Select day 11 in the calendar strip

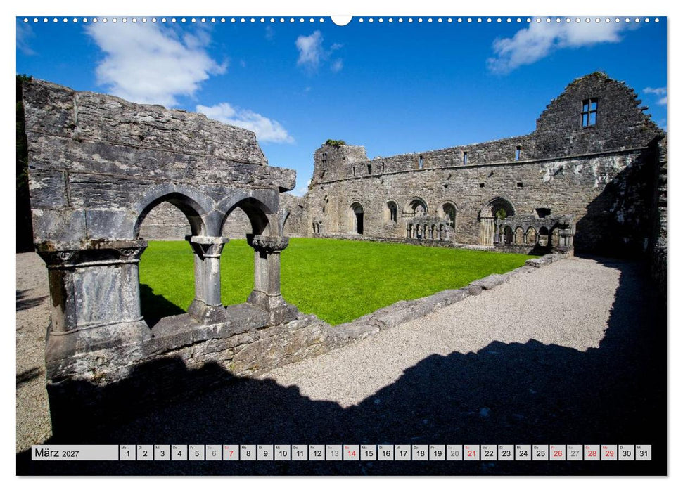click(300, 453)
